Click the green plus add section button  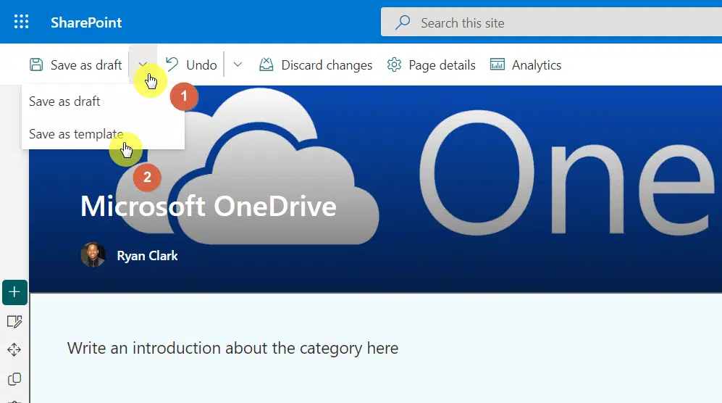14,292
